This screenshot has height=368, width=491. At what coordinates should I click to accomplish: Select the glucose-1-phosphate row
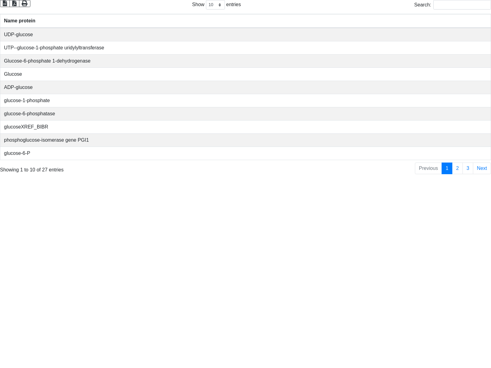27,101
